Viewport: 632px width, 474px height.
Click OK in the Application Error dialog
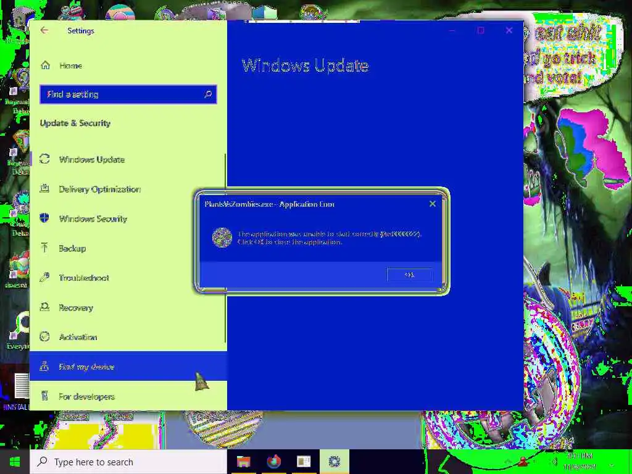click(410, 275)
